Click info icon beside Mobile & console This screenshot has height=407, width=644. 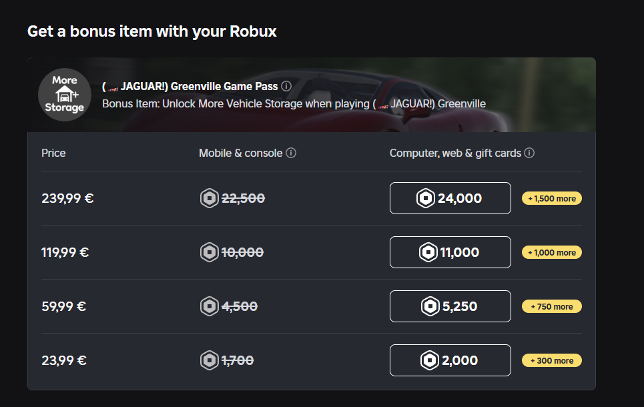(291, 153)
